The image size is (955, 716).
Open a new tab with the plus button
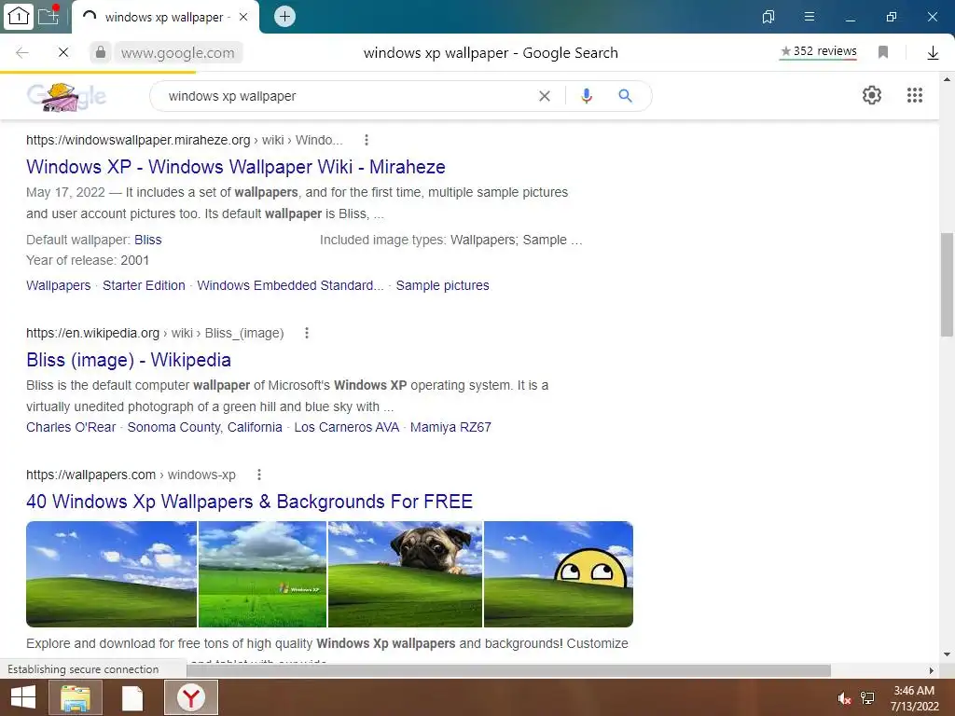(x=284, y=17)
